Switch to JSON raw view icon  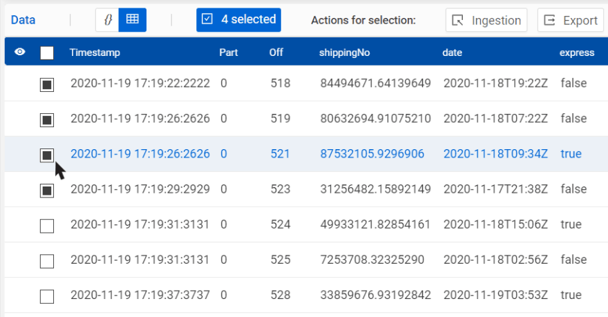[x=107, y=20]
